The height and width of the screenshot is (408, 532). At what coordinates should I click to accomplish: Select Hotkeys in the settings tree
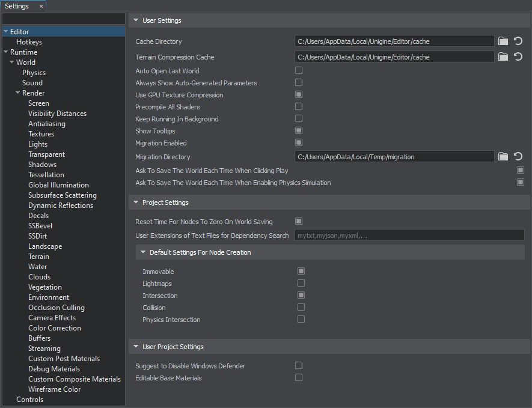pos(29,42)
